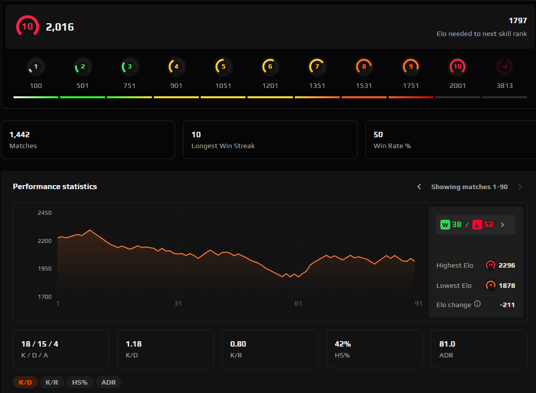Click the Elo graph low point near match 61
Viewport: 536px width, 393px height.
click(x=298, y=276)
